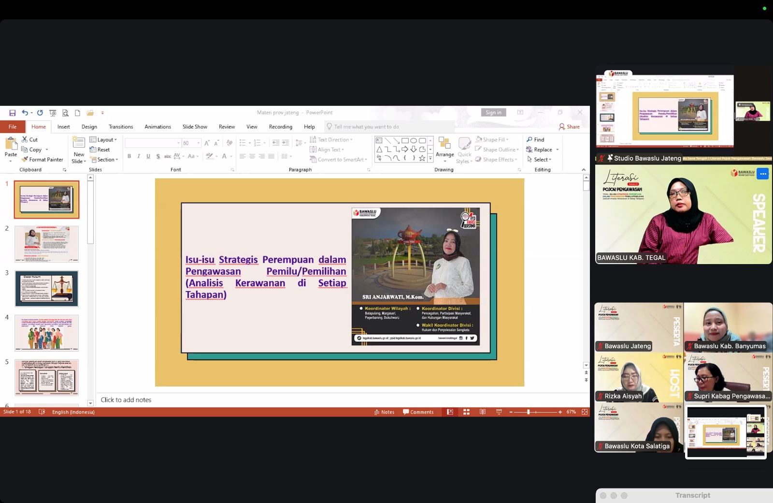Viewport: 773px width, 503px height.
Task: Open the font size combo box
Action: [x=191, y=143]
